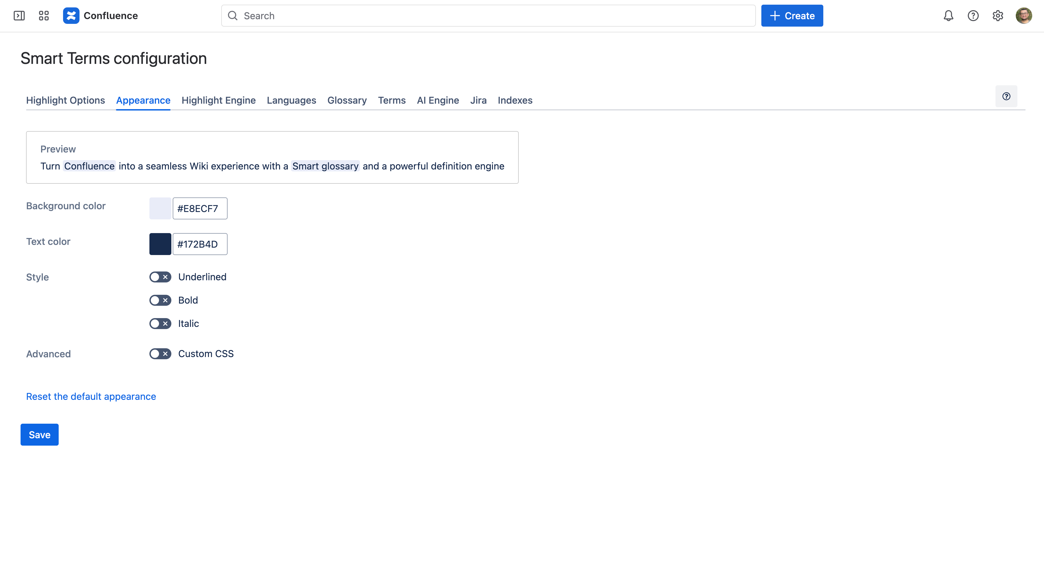The height and width of the screenshot is (583, 1044).
Task: Enable the Custom CSS switch
Action: [160, 354]
